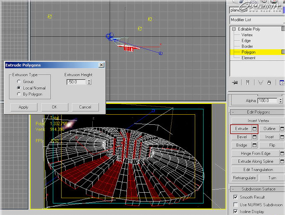Click Inset settings box icon
Screen dimensions: 285x215
click(281, 137)
